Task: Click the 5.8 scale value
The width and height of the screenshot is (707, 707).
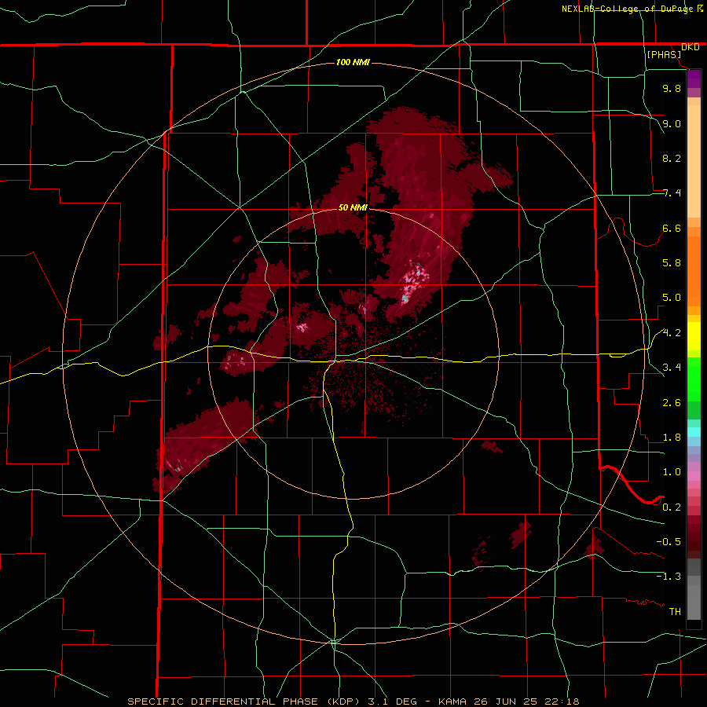Action: 672,263
